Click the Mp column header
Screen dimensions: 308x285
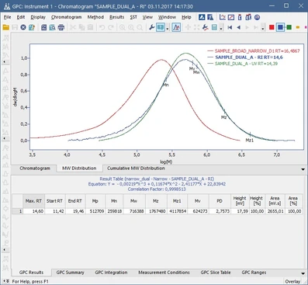pos(95,201)
